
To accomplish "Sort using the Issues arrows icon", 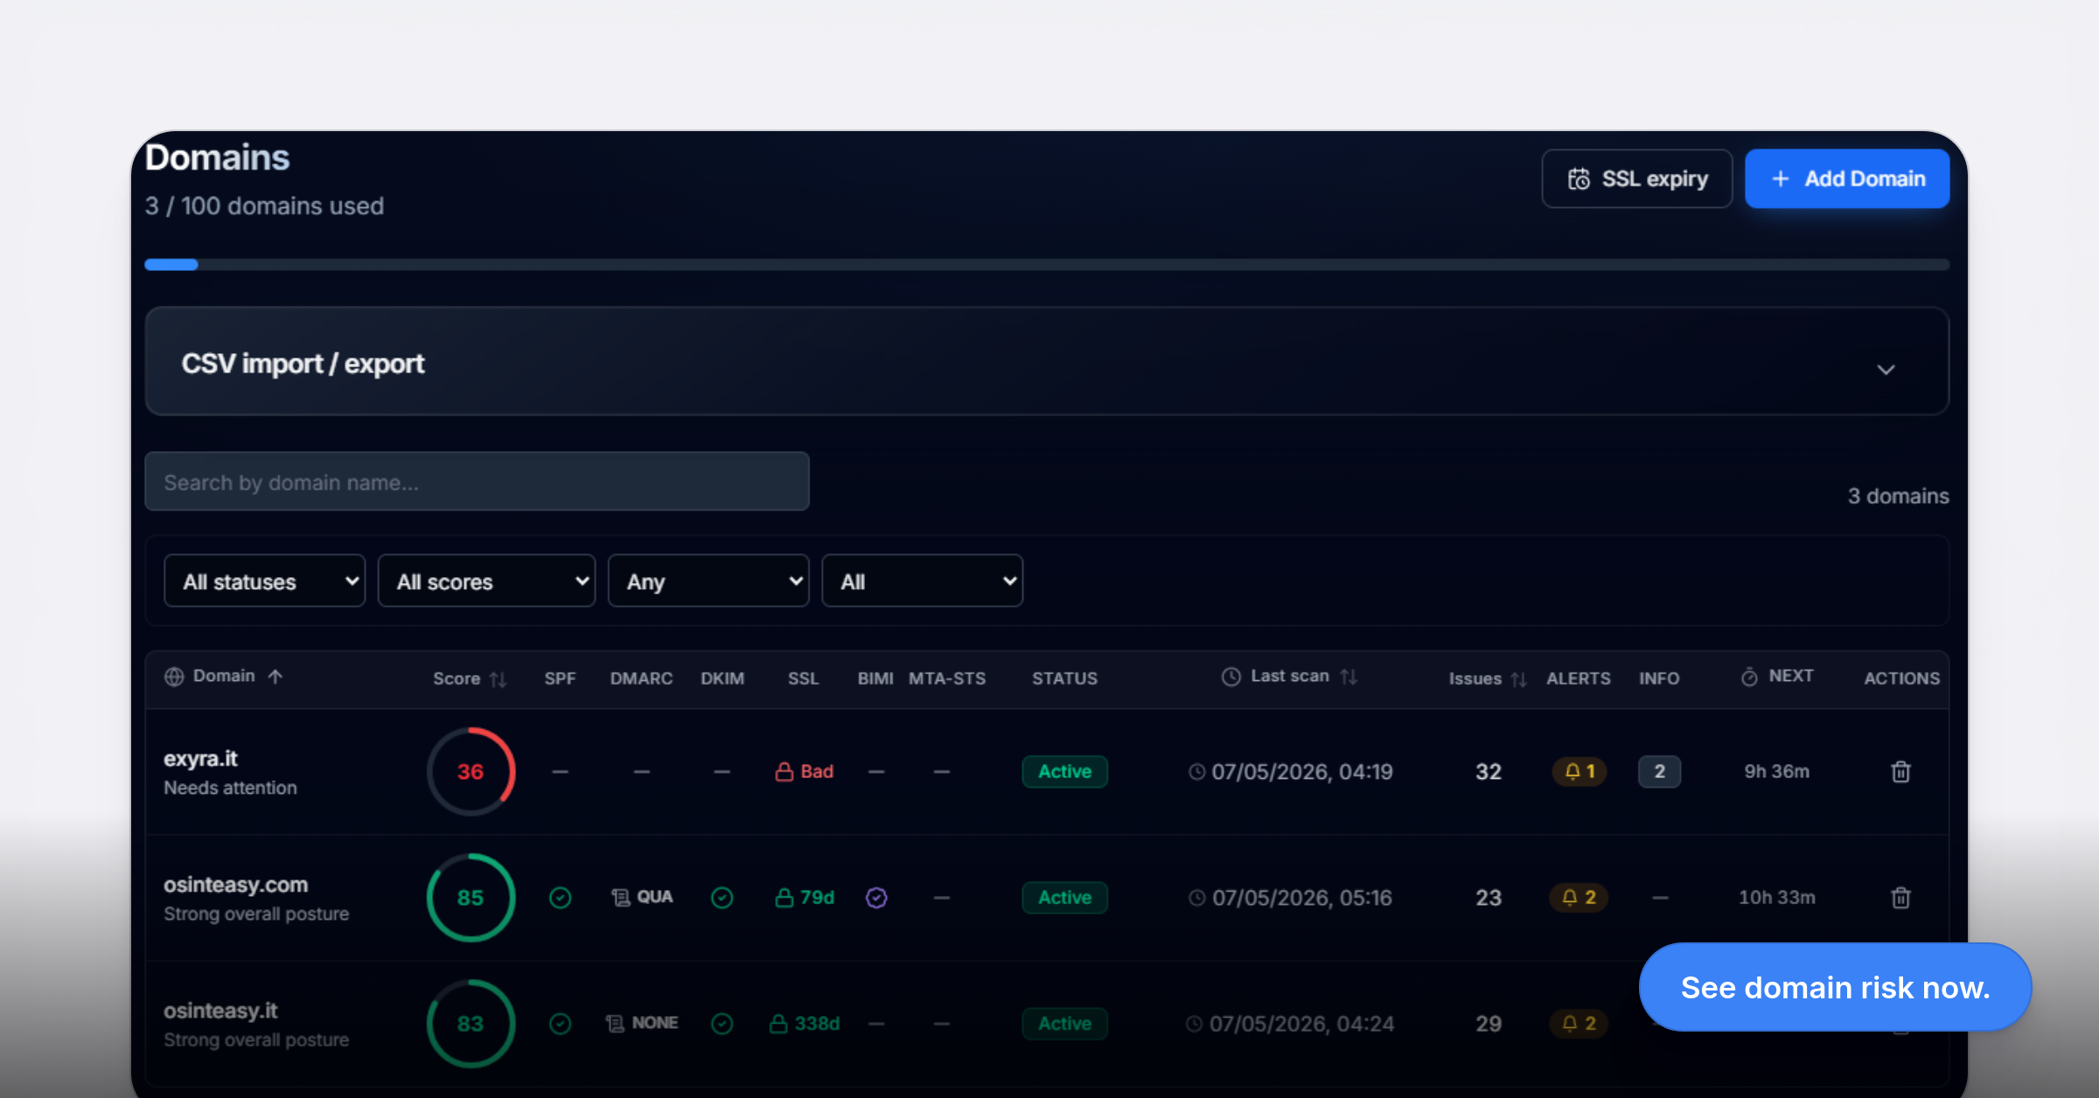I will 1518,679.
